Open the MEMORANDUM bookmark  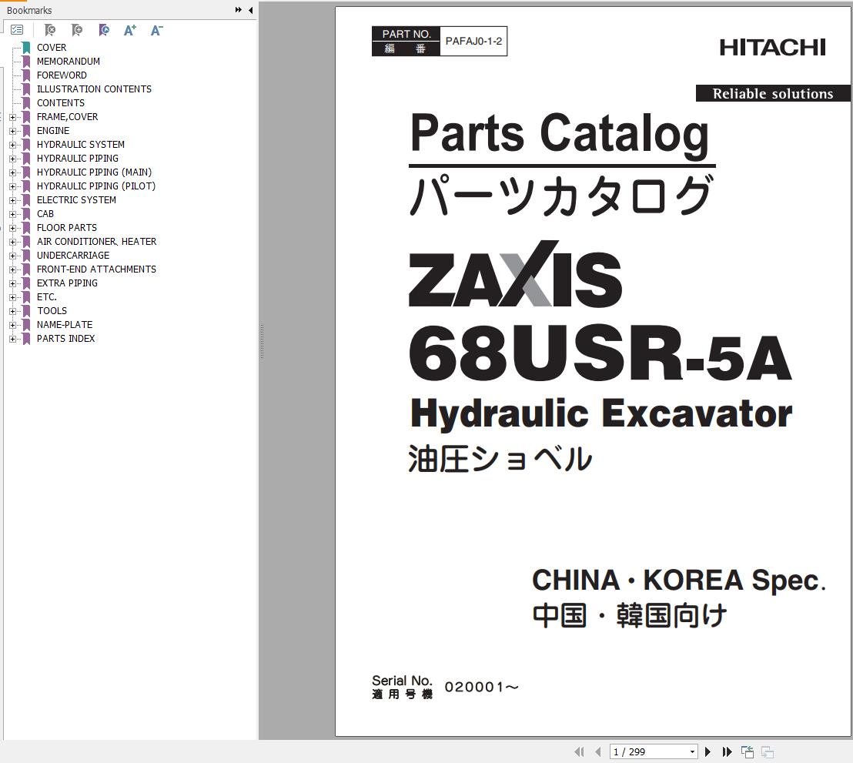69,61
